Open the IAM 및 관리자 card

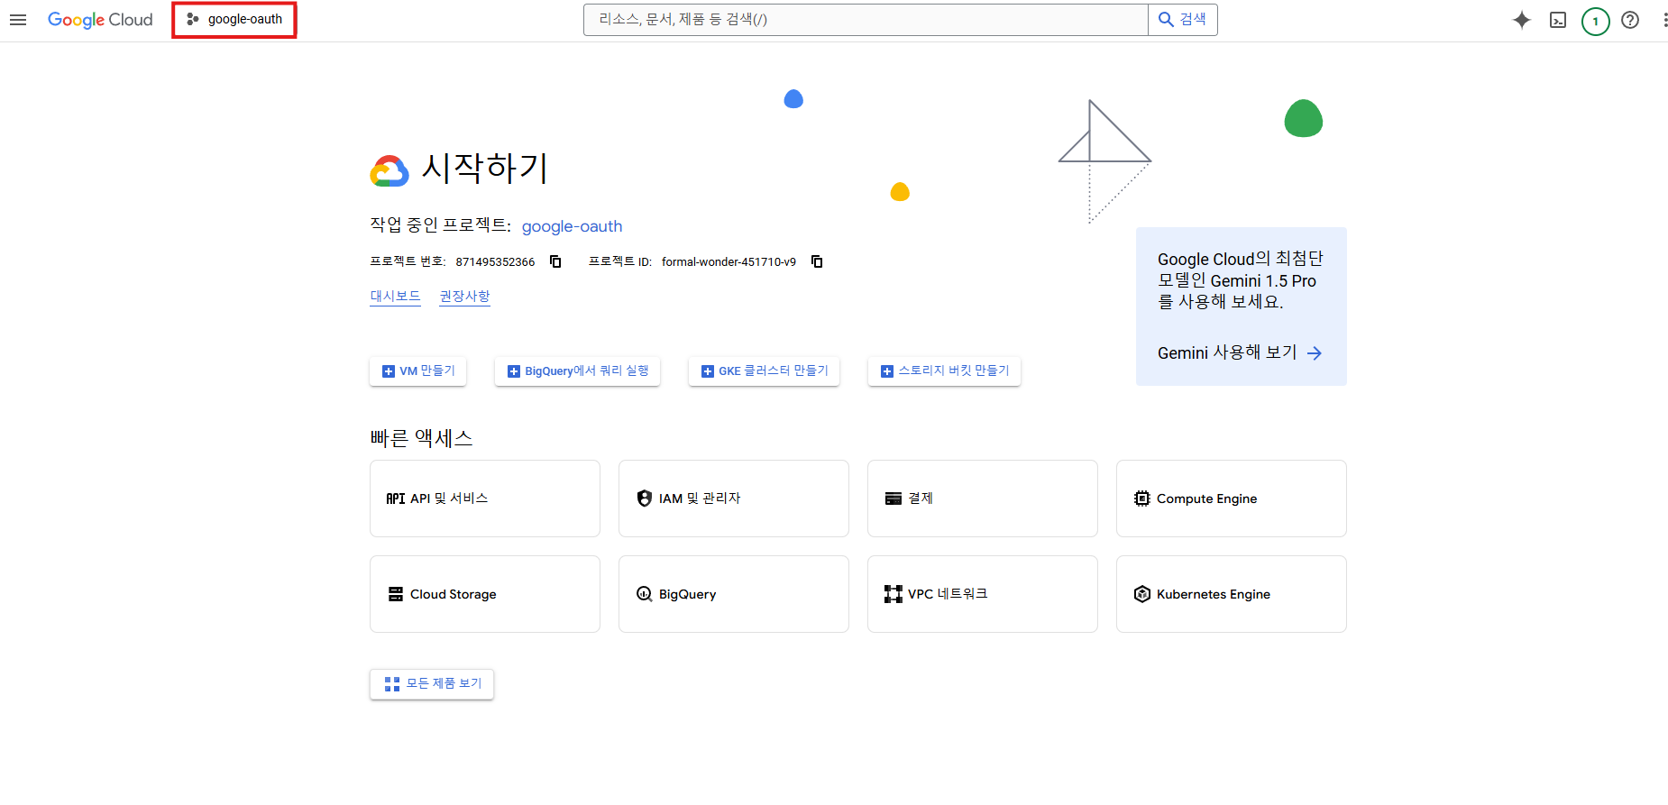(x=734, y=499)
